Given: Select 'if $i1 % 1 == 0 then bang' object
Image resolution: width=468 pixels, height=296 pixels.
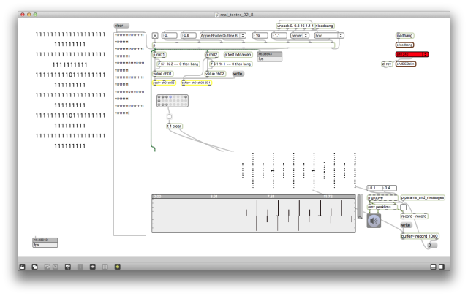Looking at the screenshot, I should pyautogui.click(x=231, y=64).
